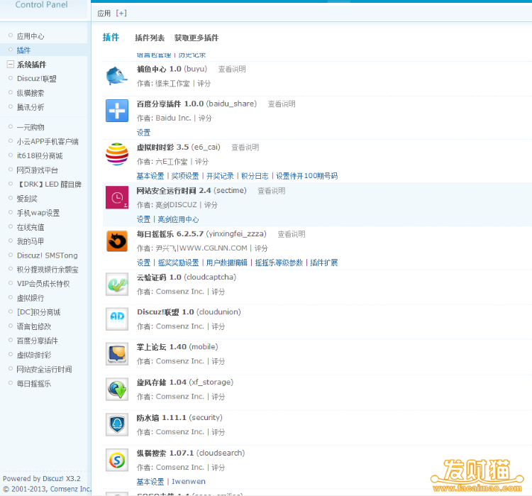Click the Iwenwen link under 纵横搜索
This screenshot has width=532, height=496.
188,481
